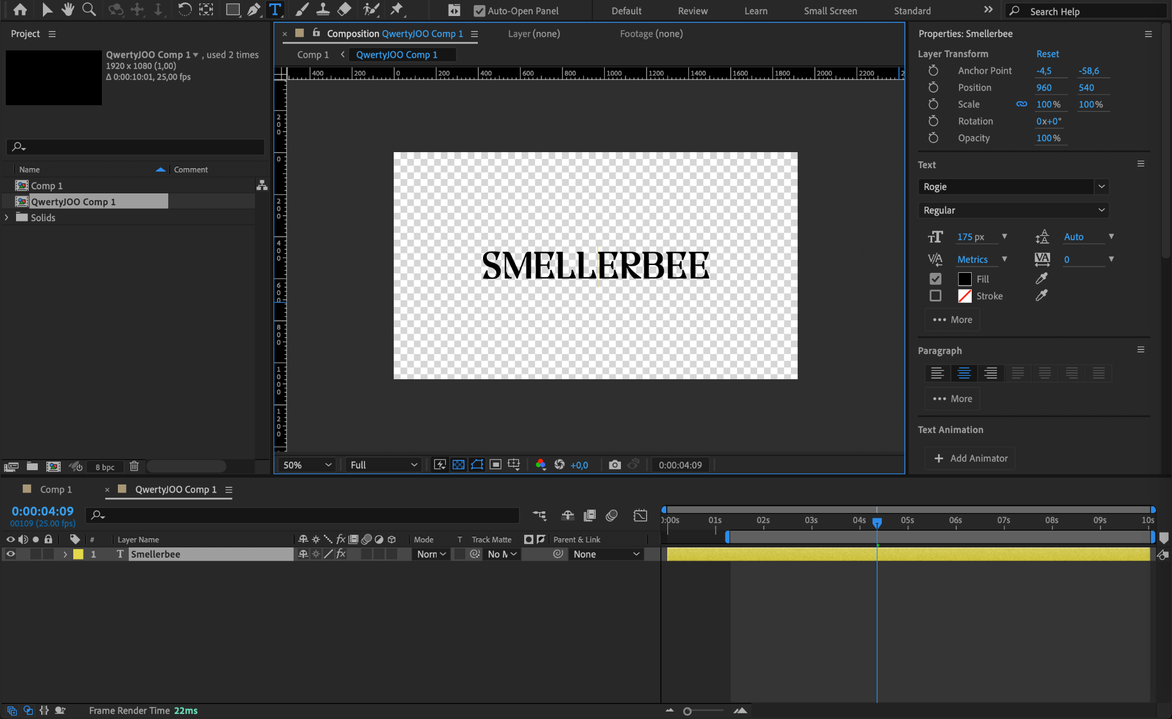Screen dimensions: 1172x719
Task: Switch to the Review workspace
Action: tap(692, 11)
